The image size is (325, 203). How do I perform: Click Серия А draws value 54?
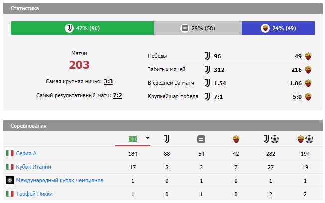click(201, 154)
